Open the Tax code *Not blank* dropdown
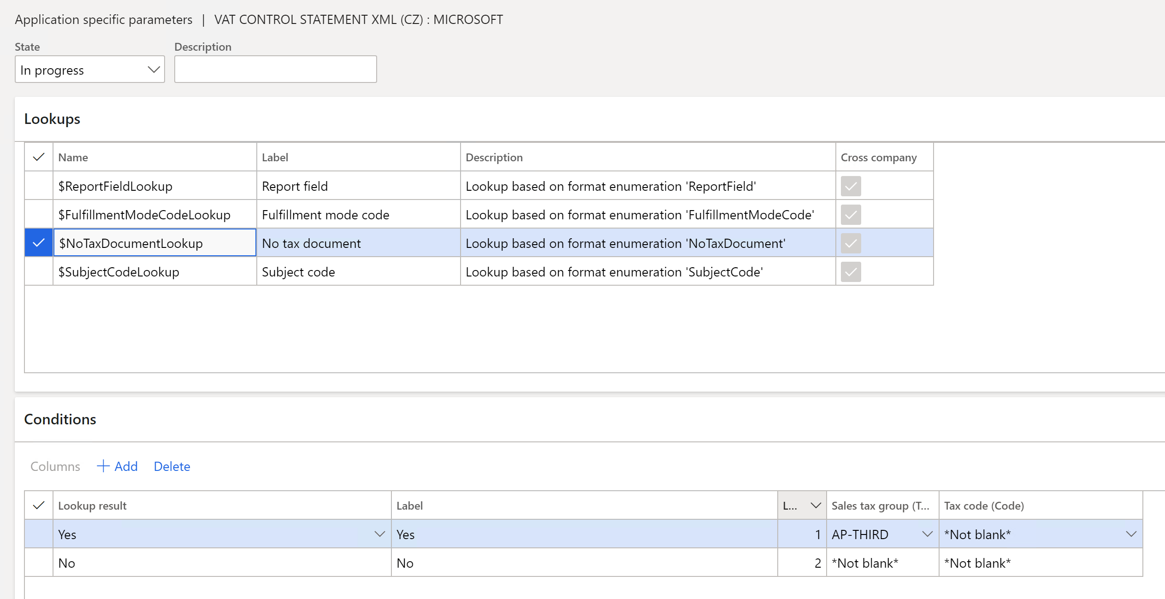 (1131, 534)
